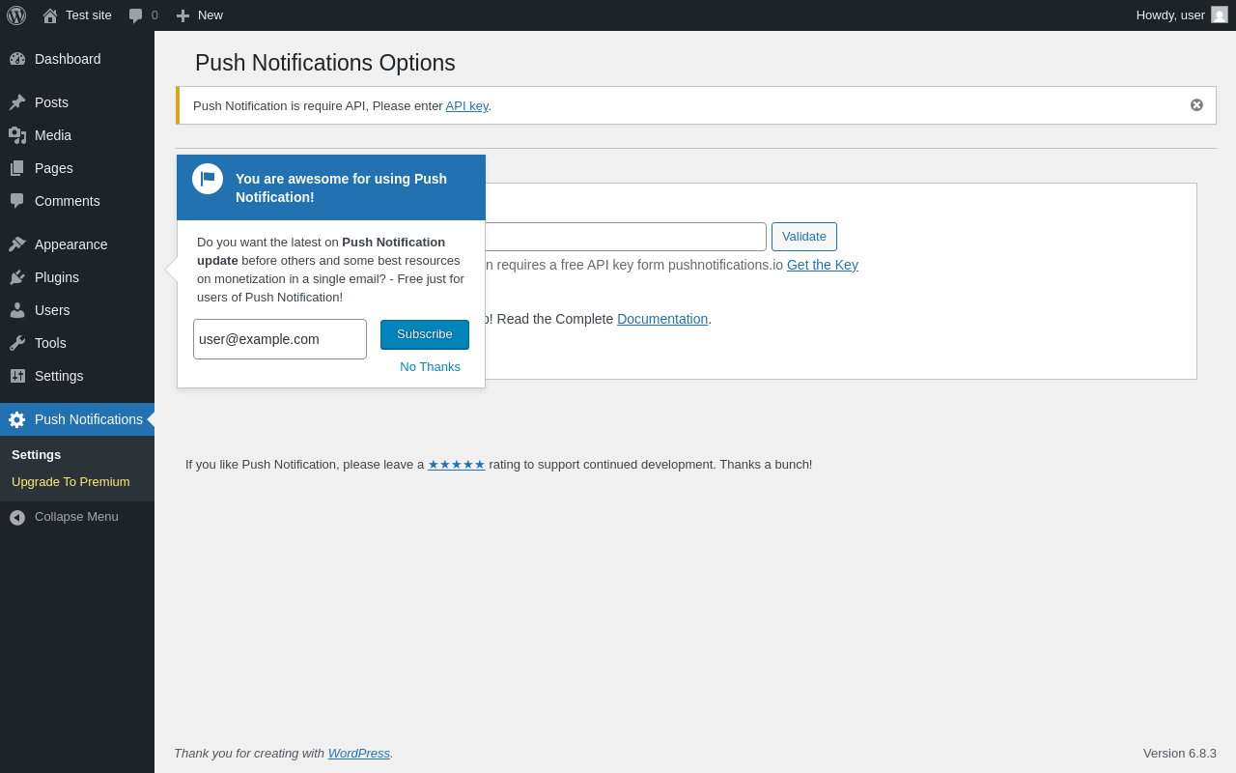The width and height of the screenshot is (1236, 773).
Task: Select the Tools wrench icon
Action: (17, 343)
